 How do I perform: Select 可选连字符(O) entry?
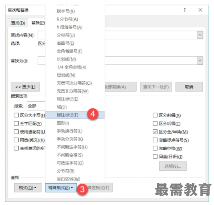point(75,163)
